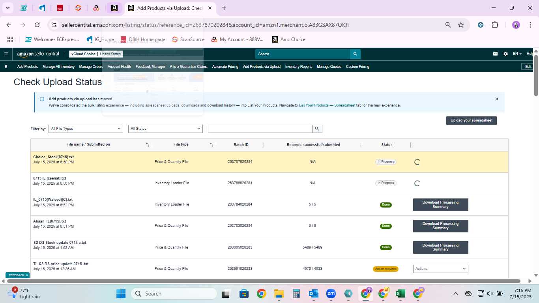
Task: Bookmark this page with the star icon
Action: (461, 25)
